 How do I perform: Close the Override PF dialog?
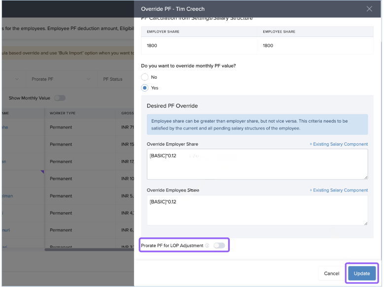(369, 9)
